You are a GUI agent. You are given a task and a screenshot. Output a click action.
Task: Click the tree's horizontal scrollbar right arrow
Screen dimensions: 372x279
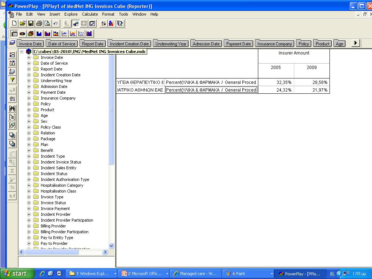point(105,252)
